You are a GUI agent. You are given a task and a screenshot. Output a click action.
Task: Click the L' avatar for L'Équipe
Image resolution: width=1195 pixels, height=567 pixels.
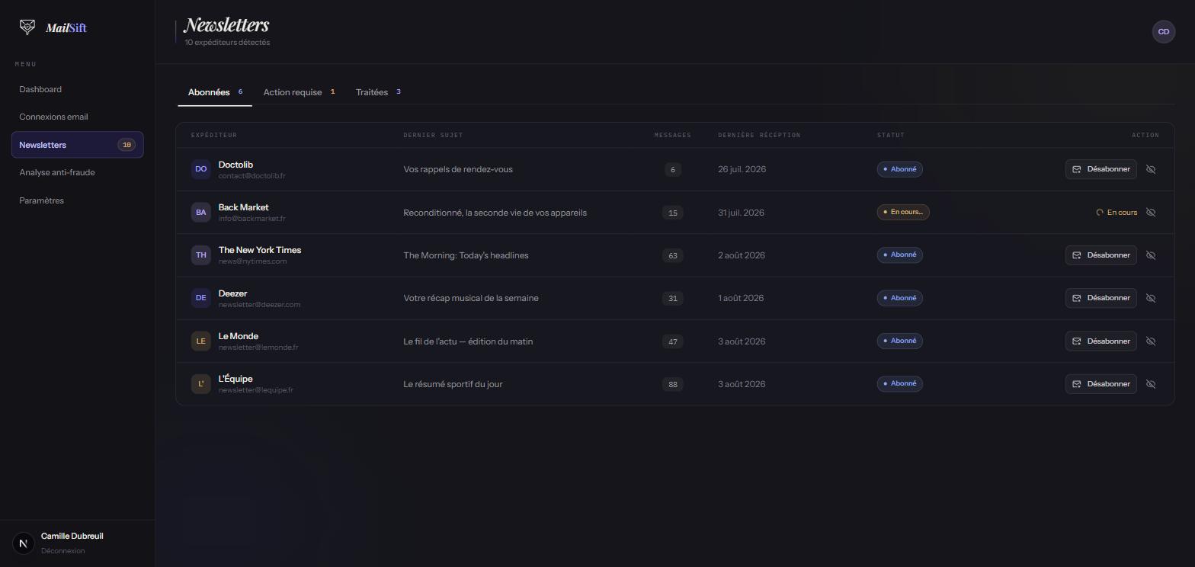coord(200,384)
